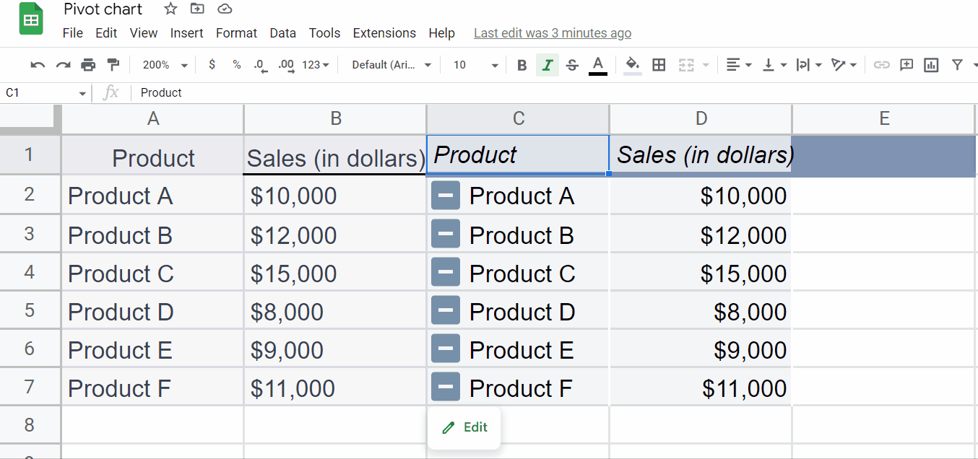This screenshot has height=459, width=978.
Task: Open the Edit menu
Action: click(106, 33)
